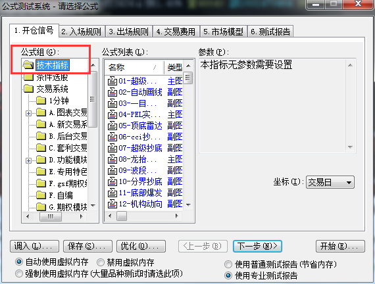
Task: Click formula icon beside 03-一目
Action: [112, 103]
